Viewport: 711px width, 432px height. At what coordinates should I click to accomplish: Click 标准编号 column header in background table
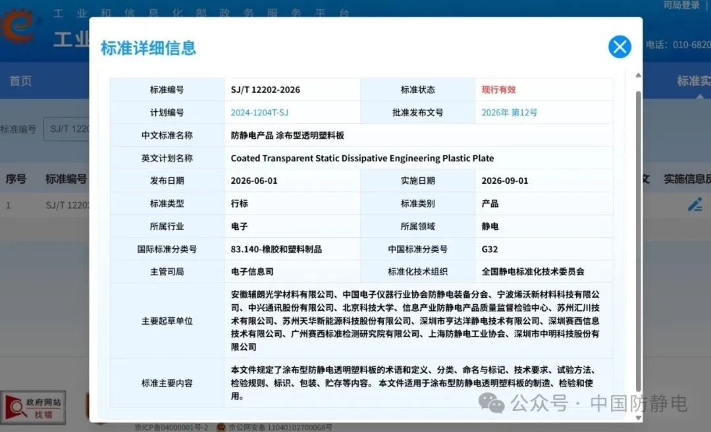[66, 179]
